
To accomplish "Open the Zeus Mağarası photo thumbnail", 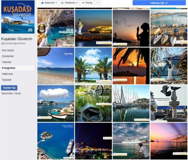I will [x=56, y=28].
